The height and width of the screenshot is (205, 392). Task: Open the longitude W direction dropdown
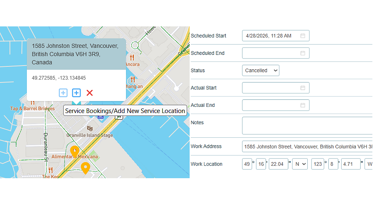(368, 164)
